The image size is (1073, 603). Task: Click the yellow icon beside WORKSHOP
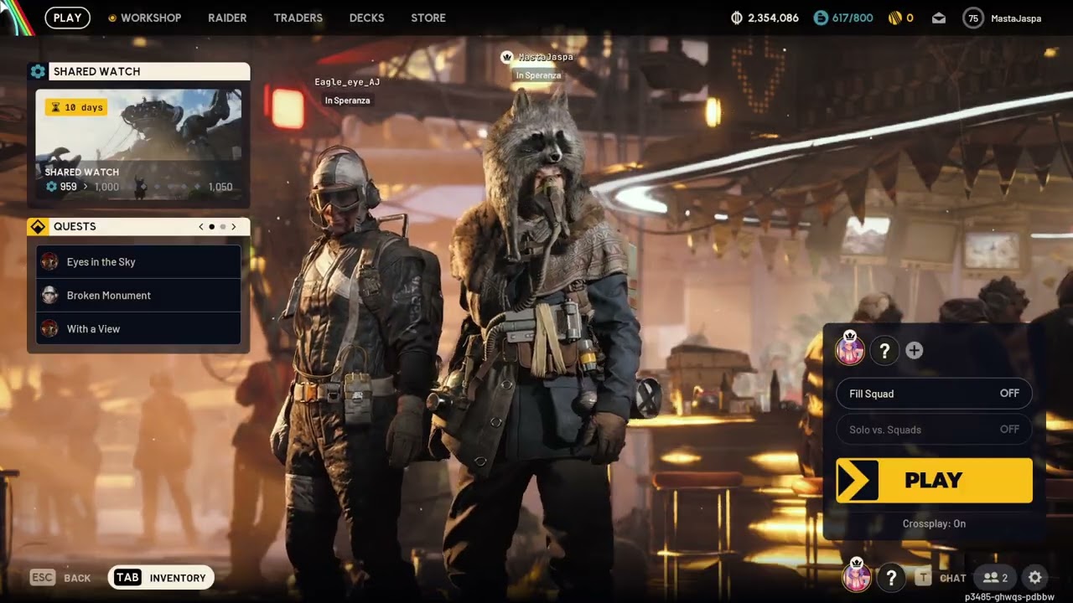(112, 18)
